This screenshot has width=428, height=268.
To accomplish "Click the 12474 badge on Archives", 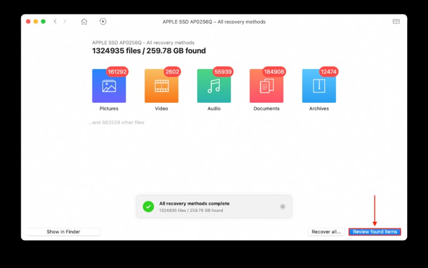I will point(328,72).
